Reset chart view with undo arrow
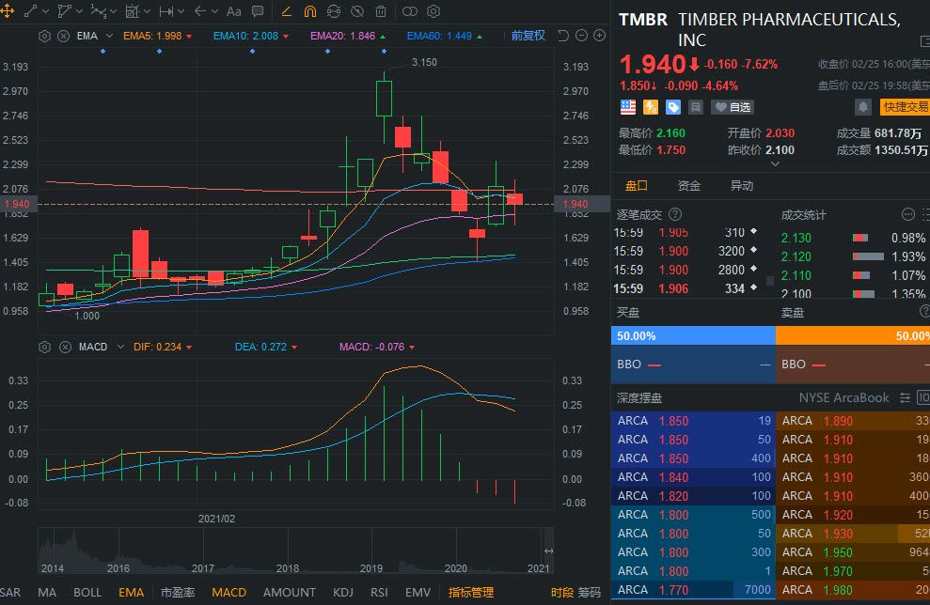This screenshot has width=930, height=605. 563,36
